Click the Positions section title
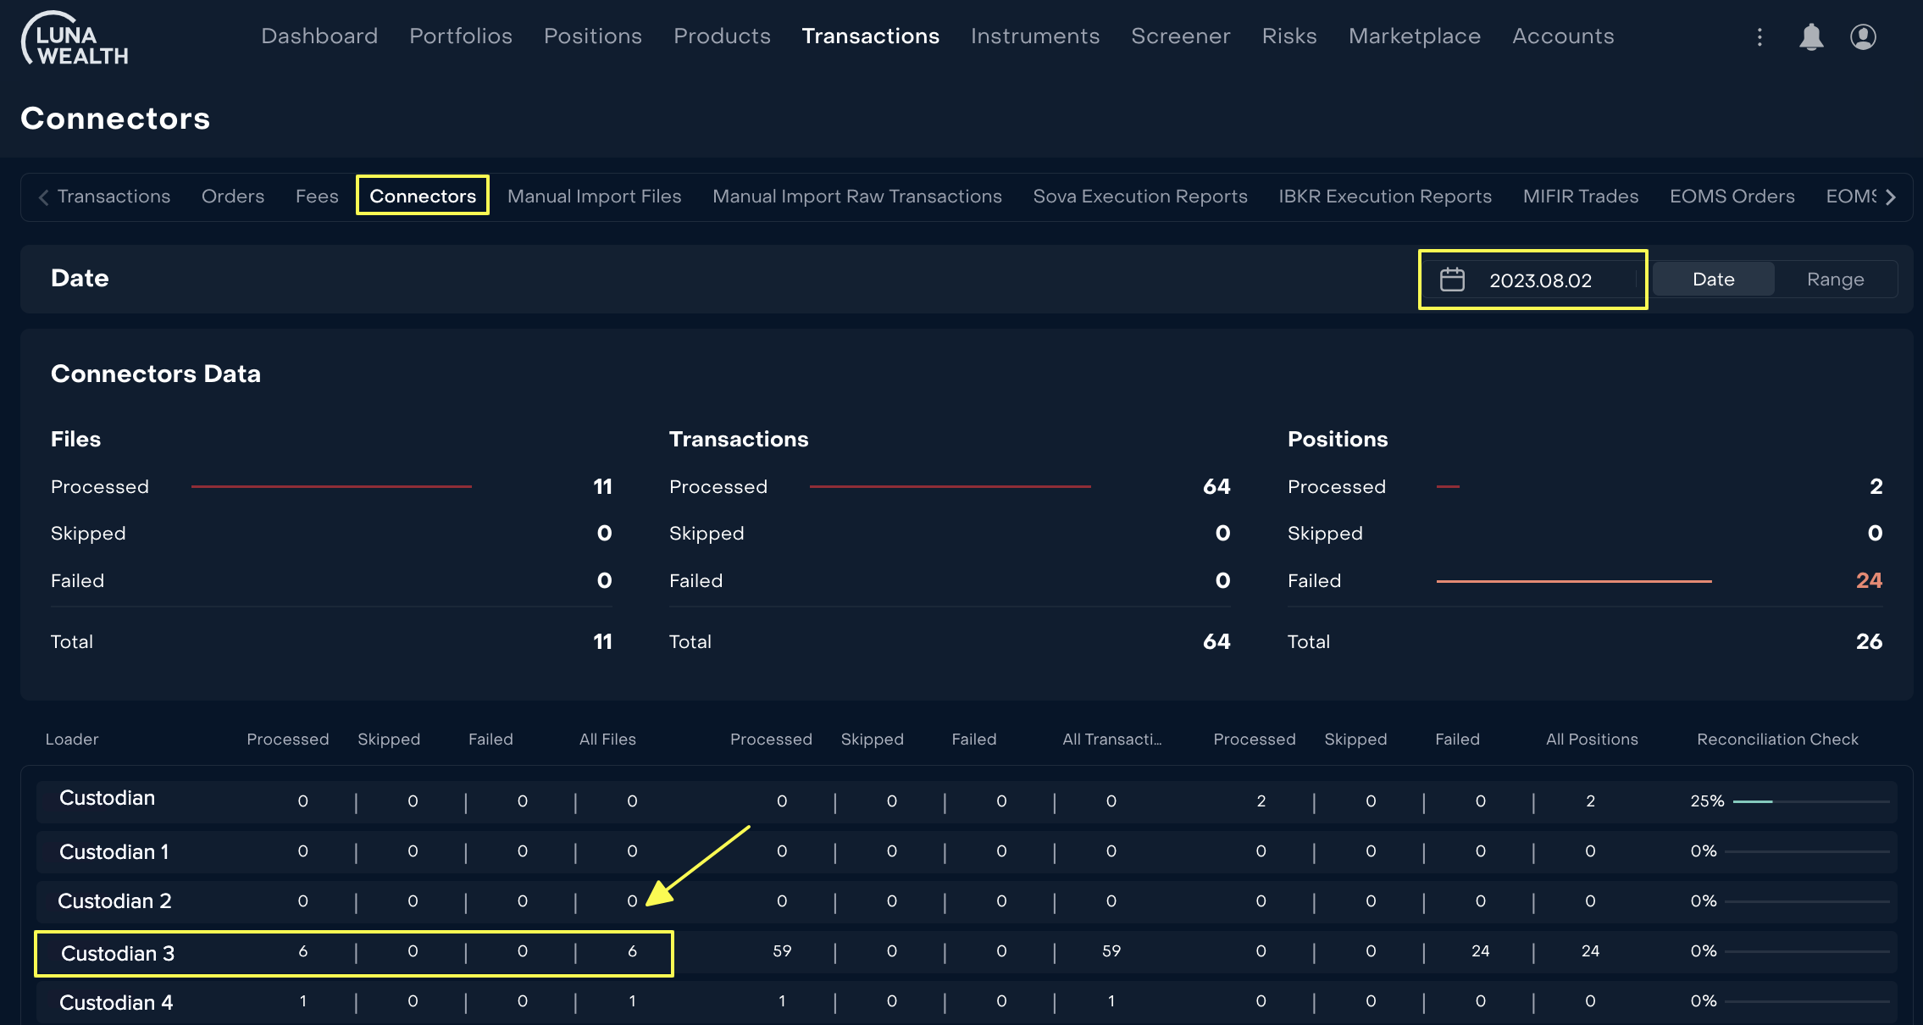Viewport: 1923px width, 1025px height. pos(1338,439)
